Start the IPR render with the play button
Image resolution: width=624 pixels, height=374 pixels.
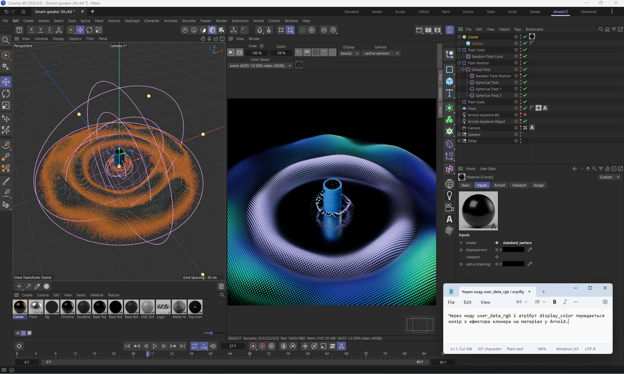(231, 52)
